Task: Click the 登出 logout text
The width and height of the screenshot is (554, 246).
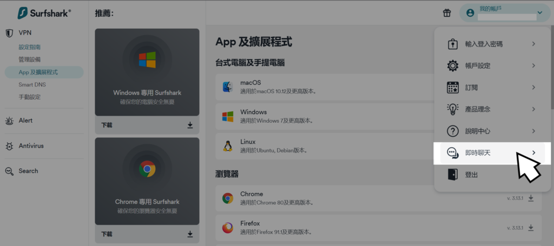Action: coord(471,174)
